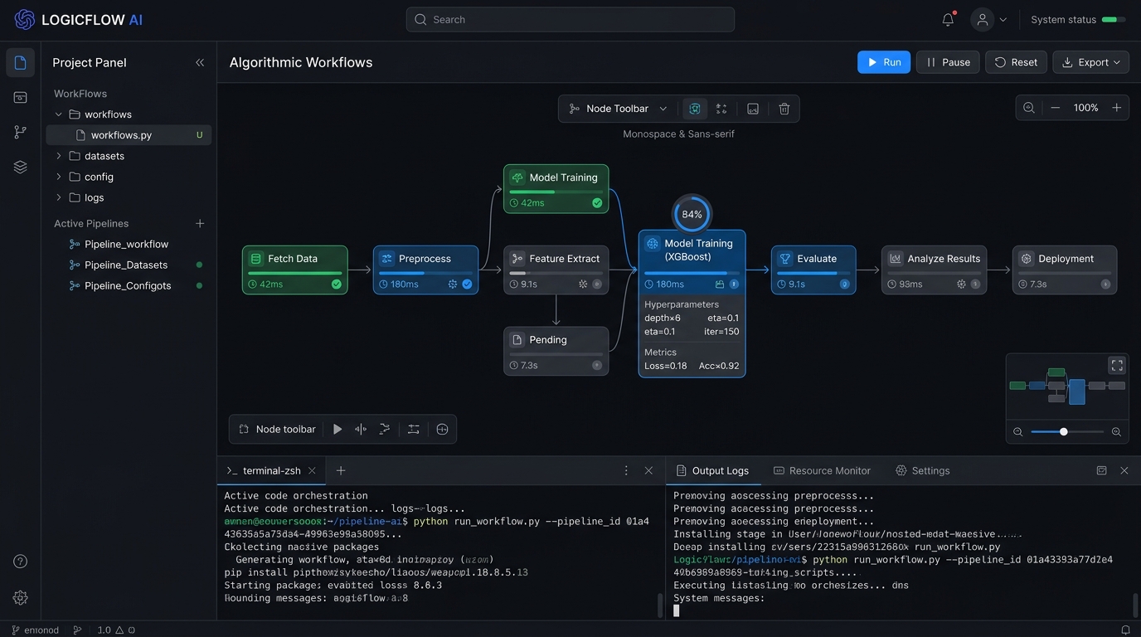
Task: Select the Pipeline_Datasets pipeline
Action: [x=126, y=265]
